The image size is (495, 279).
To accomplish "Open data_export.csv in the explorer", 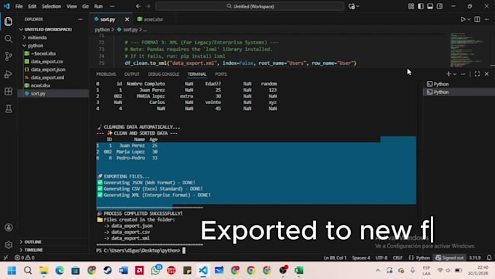I will click(47, 62).
